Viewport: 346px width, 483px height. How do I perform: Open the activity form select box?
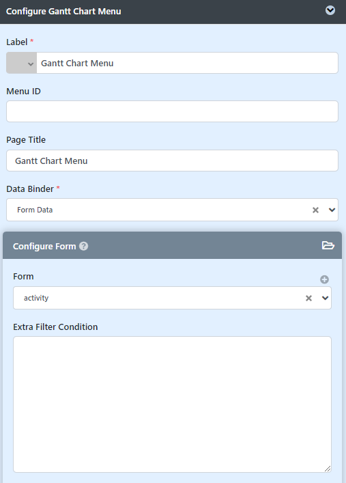(172, 298)
